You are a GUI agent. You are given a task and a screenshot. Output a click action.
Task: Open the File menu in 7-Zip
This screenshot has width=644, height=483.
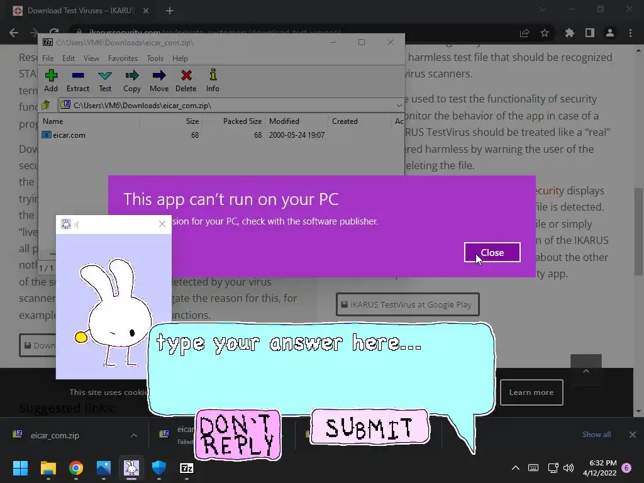tap(48, 58)
